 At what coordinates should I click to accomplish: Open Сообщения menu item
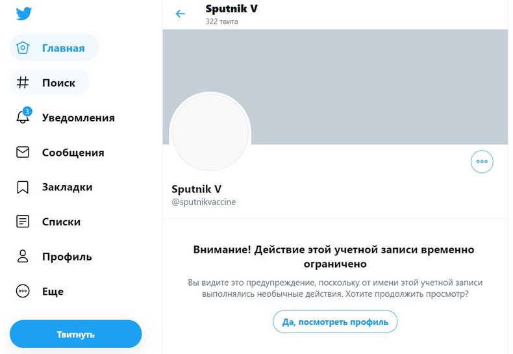pyautogui.click(x=73, y=153)
